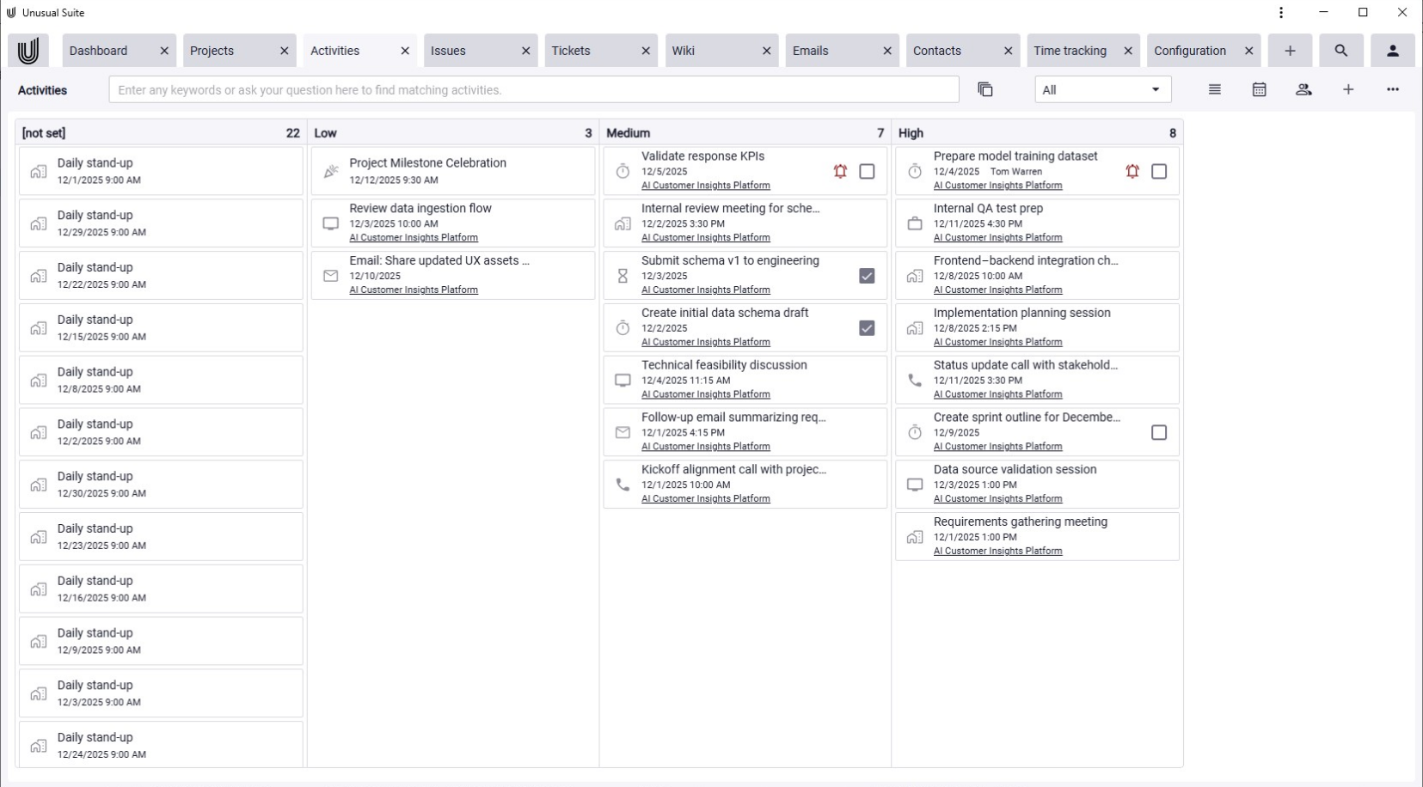1423x787 pixels.
Task: Uncheck Create initial data schema draft
Action: pyautogui.click(x=867, y=328)
